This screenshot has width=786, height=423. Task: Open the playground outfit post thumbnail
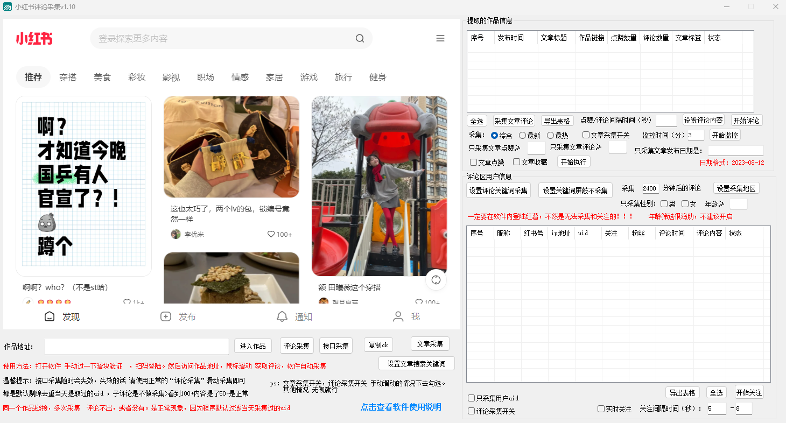pyautogui.click(x=379, y=186)
